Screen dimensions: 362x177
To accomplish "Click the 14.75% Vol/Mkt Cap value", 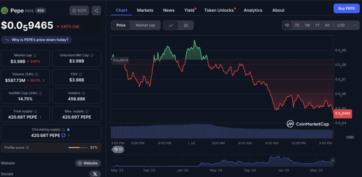I will tap(25, 99).
